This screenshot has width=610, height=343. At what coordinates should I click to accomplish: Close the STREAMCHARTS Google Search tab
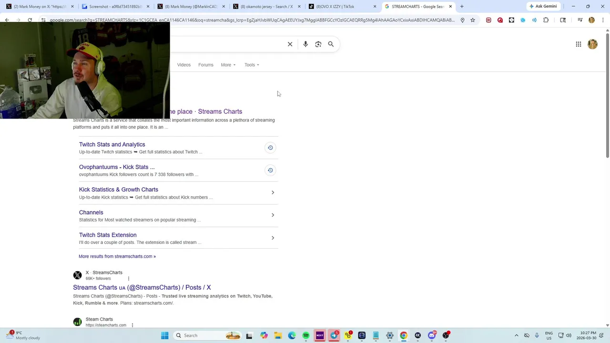coord(450,7)
